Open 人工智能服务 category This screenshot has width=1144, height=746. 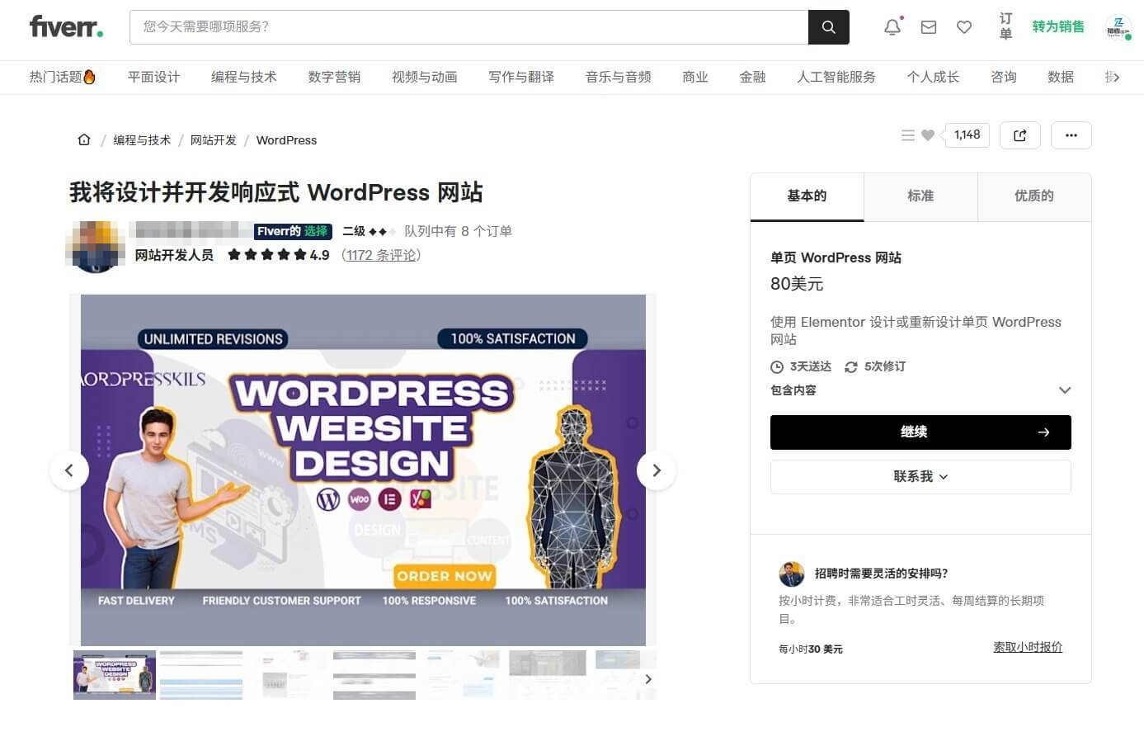click(836, 77)
